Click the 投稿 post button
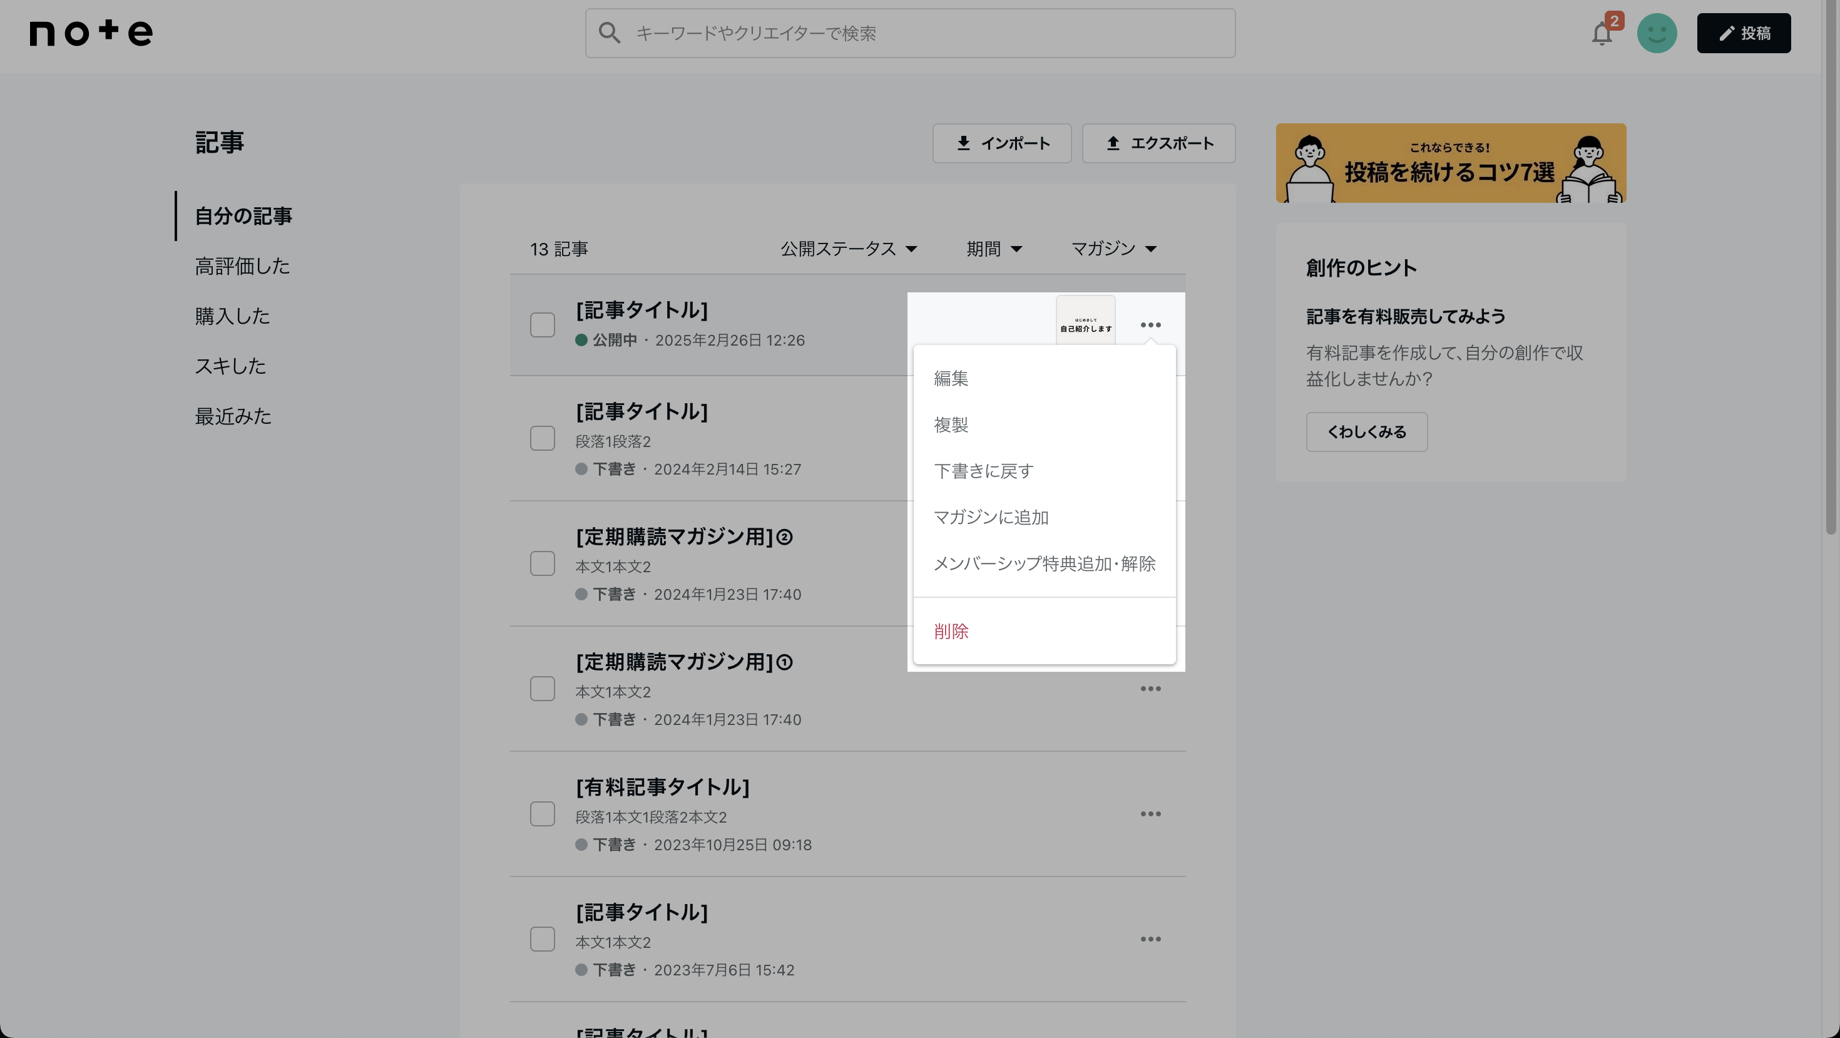 (x=1744, y=33)
